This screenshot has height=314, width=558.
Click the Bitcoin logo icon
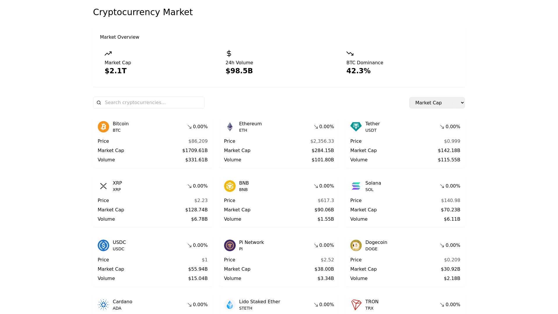pos(103,127)
